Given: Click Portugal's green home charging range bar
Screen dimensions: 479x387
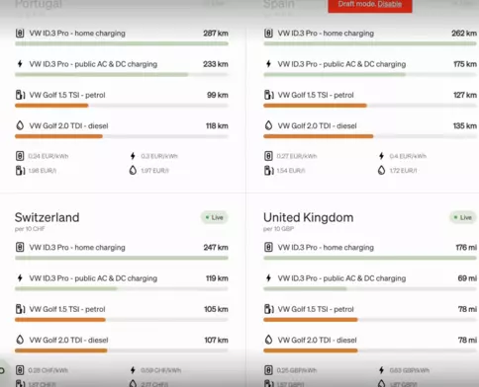Looking at the screenshot, I should [122, 43].
